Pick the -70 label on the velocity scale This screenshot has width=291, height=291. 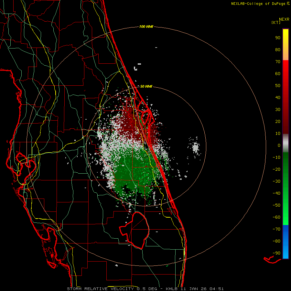coord(276,229)
